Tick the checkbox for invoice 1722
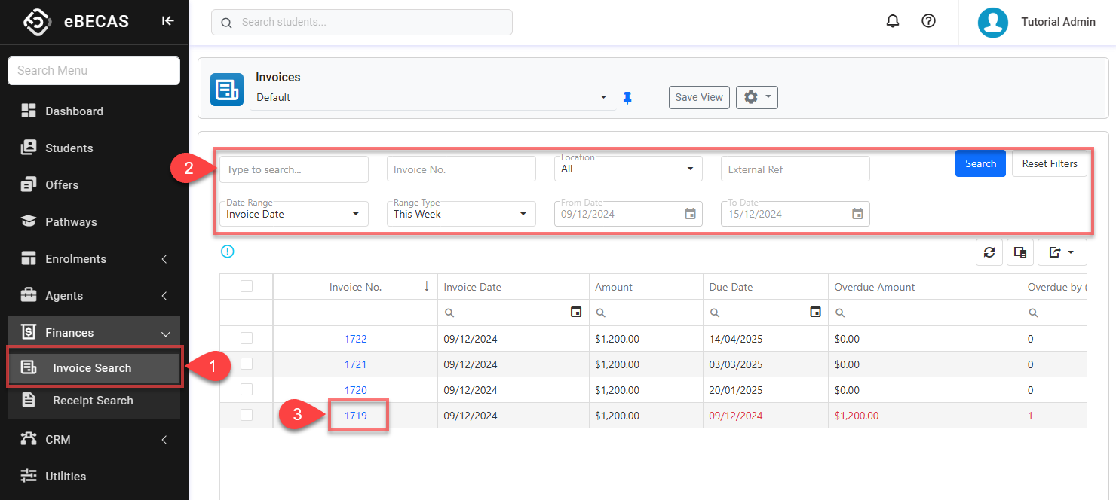This screenshot has width=1116, height=500. 247,338
